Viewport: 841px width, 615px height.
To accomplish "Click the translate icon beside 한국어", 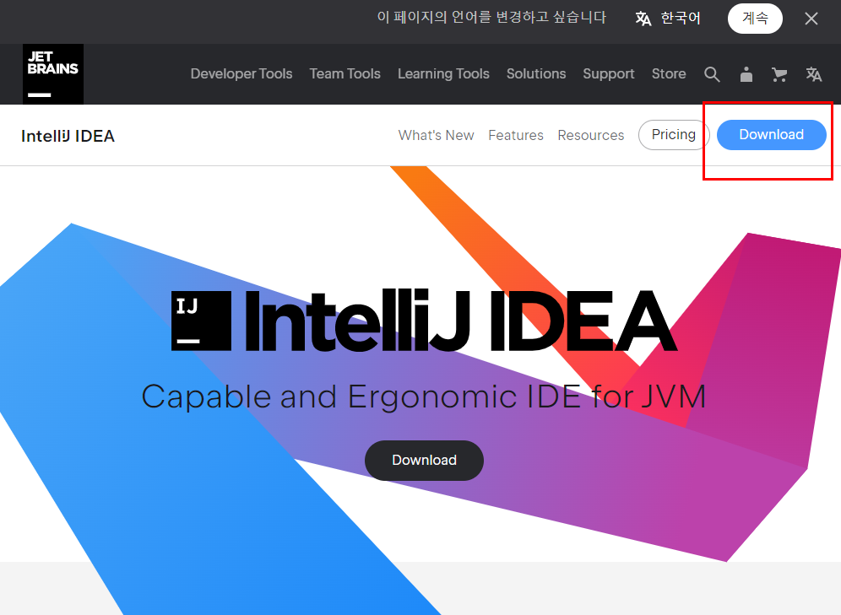I will coord(643,19).
